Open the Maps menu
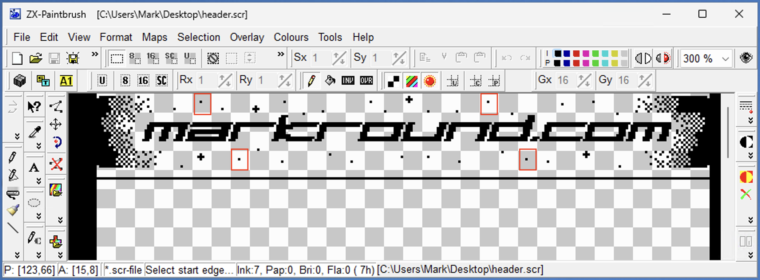760x280 pixels. click(x=154, y=37)
